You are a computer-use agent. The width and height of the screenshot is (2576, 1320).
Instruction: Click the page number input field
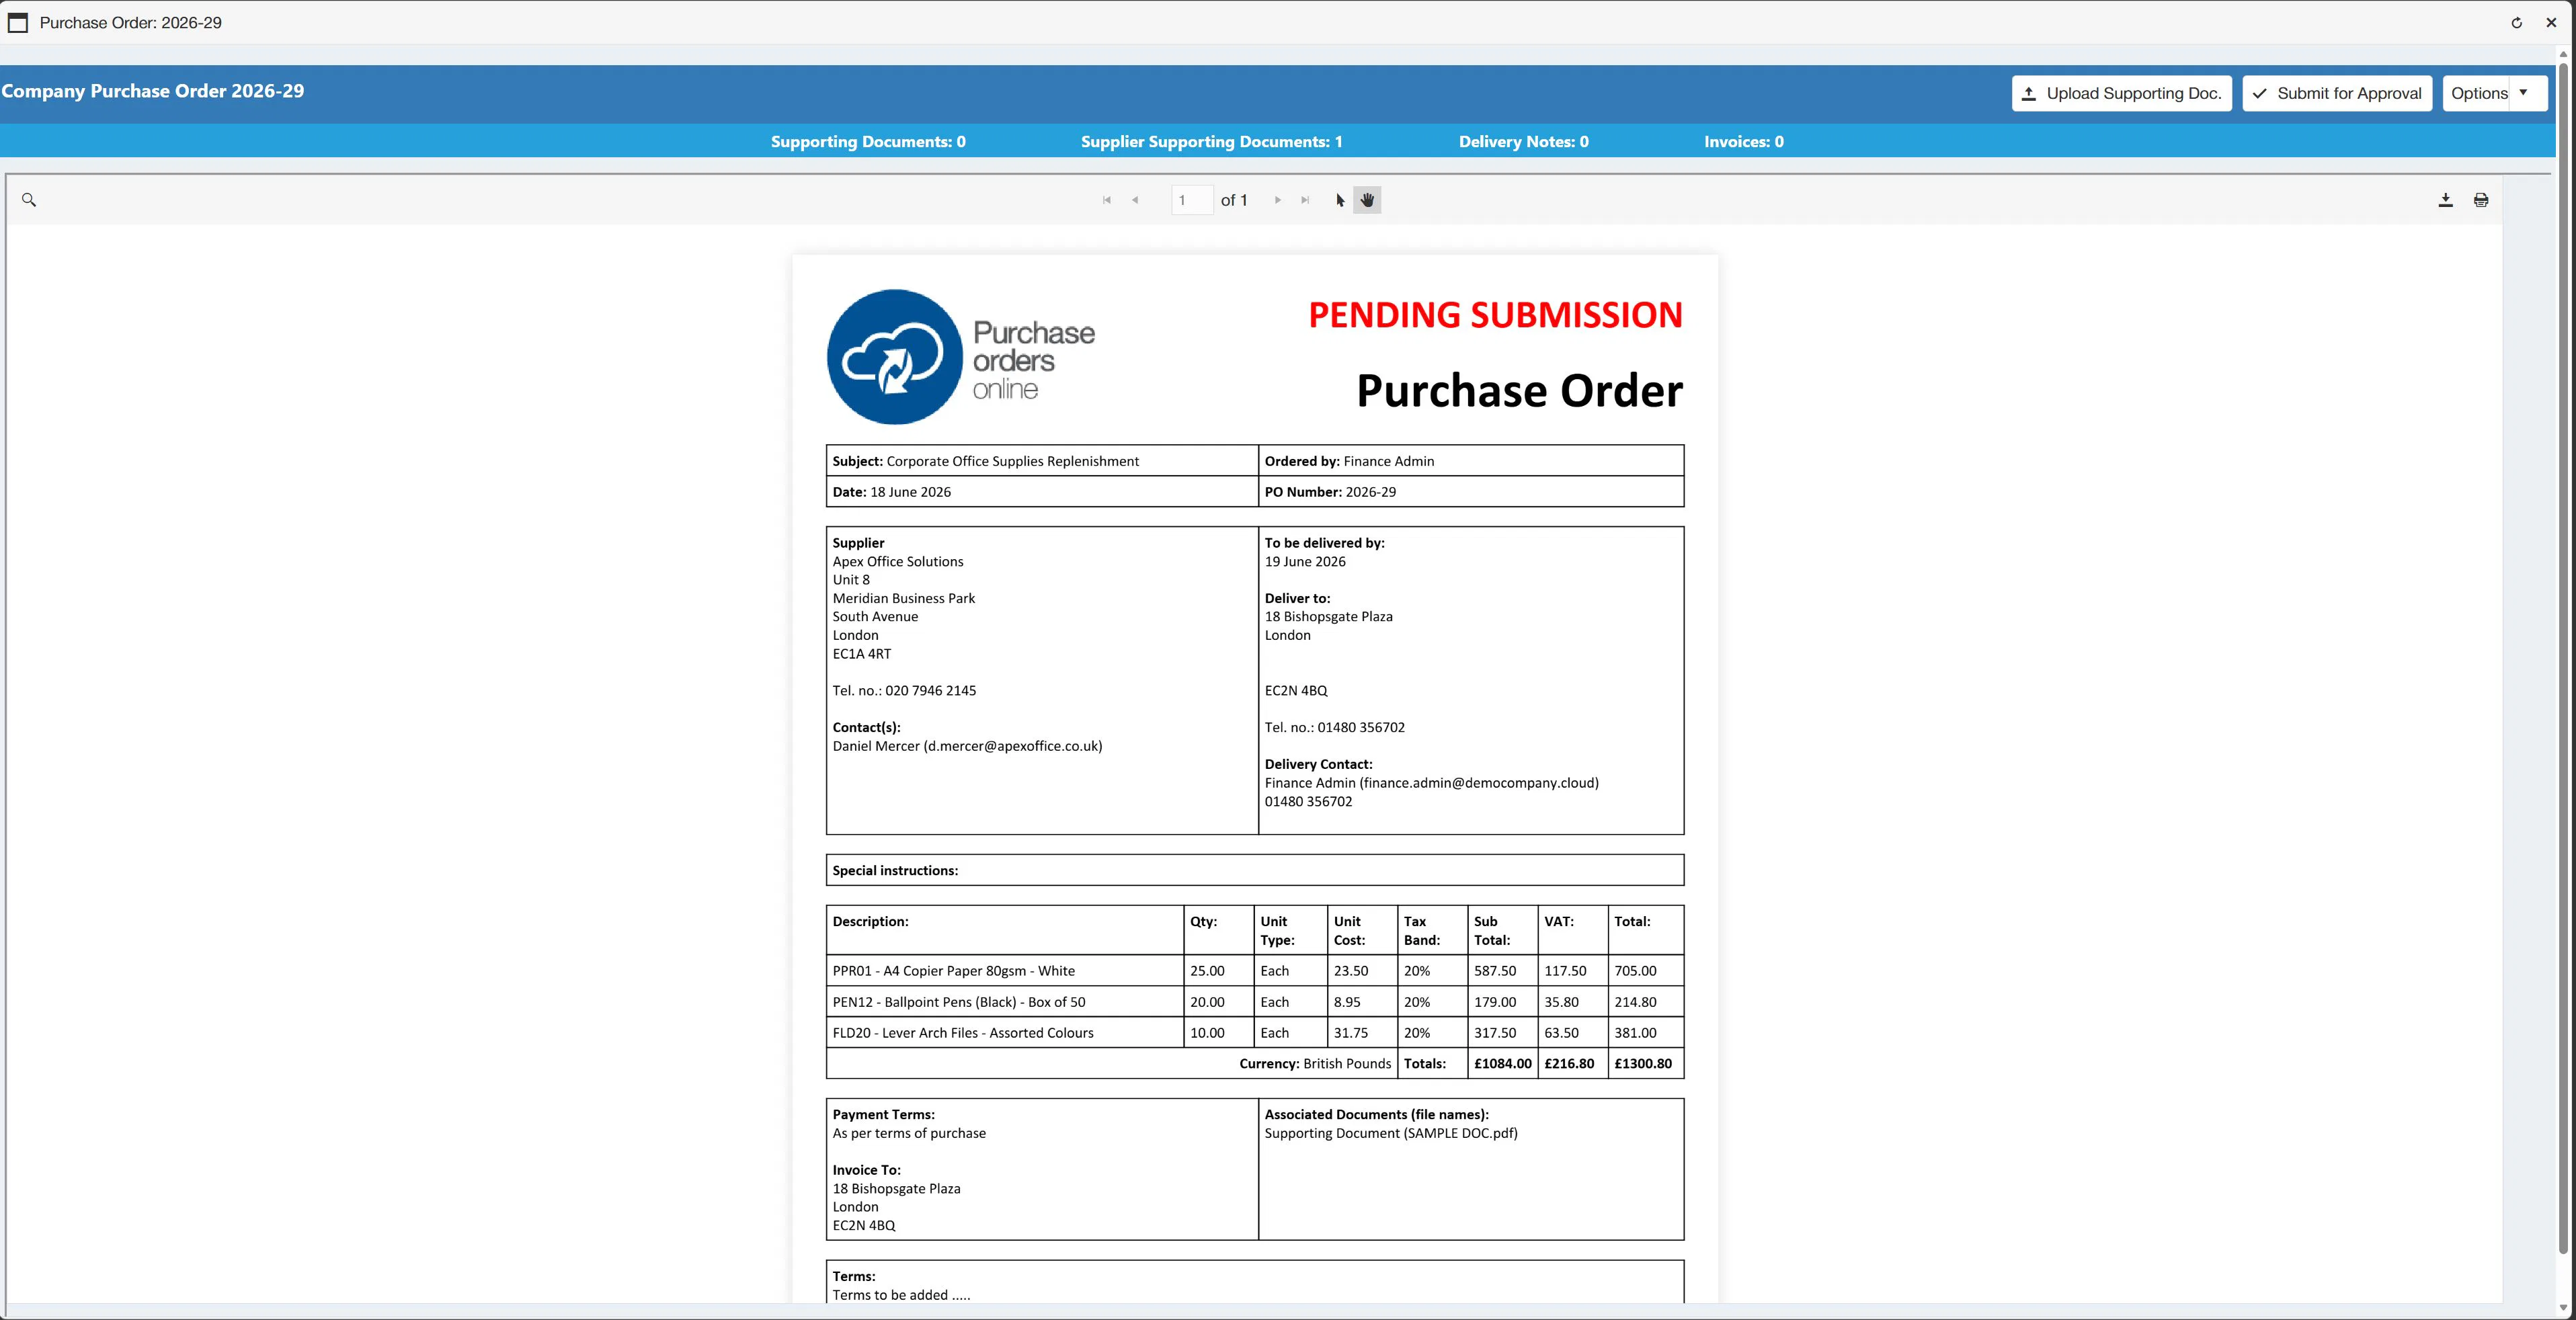pos(1192,200)
